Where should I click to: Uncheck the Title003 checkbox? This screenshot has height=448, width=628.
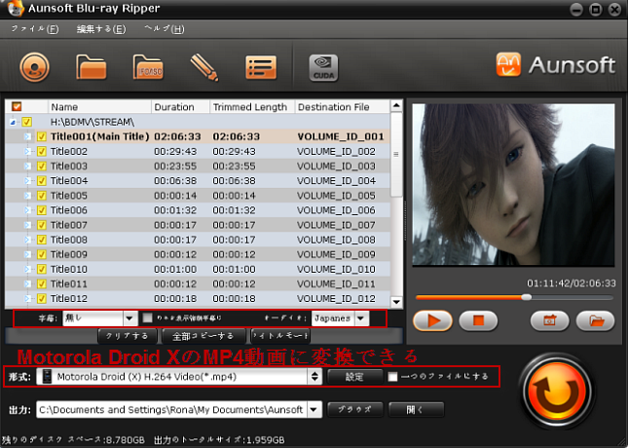coord(42,166)
